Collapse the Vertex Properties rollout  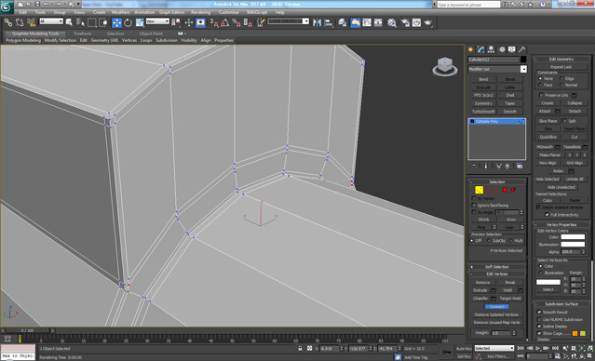pos(561,225)
